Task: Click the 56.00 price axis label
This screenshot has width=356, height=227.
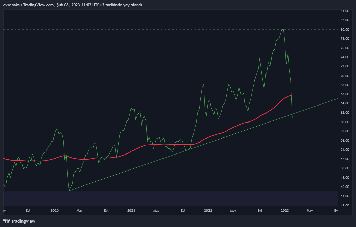Action: [x=345, y=140]
